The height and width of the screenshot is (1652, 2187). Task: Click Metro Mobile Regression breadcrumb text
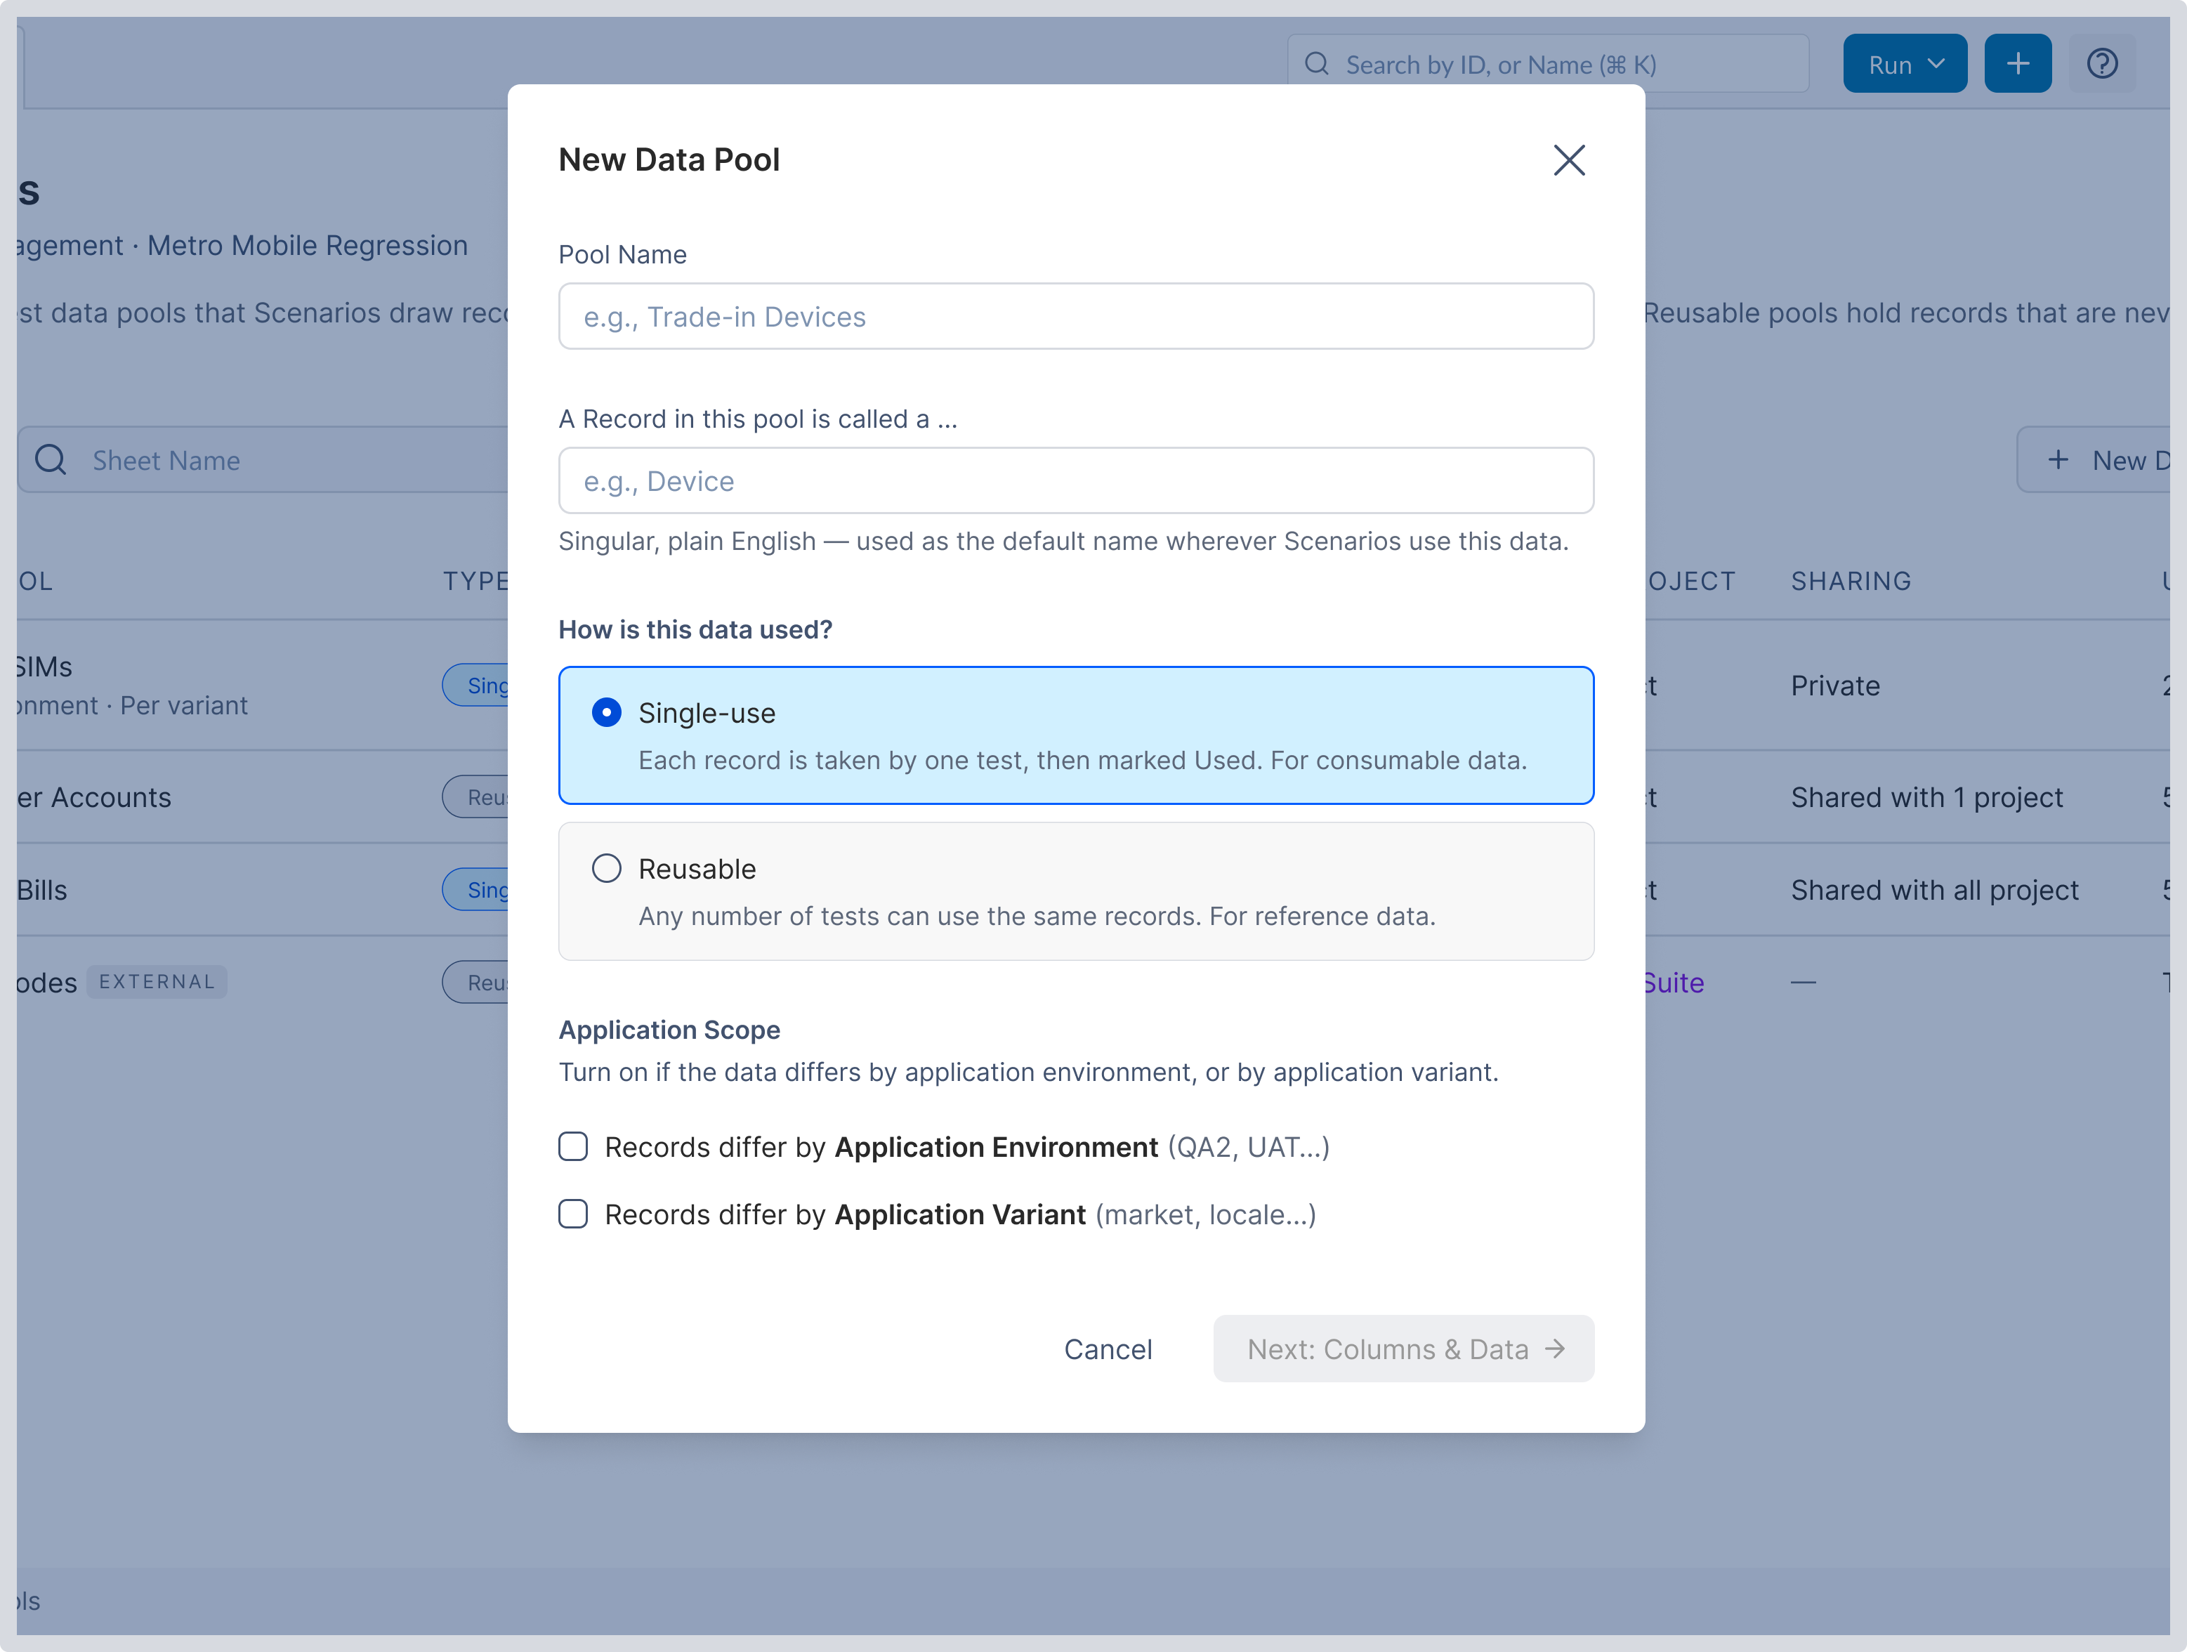coord(308,245)
